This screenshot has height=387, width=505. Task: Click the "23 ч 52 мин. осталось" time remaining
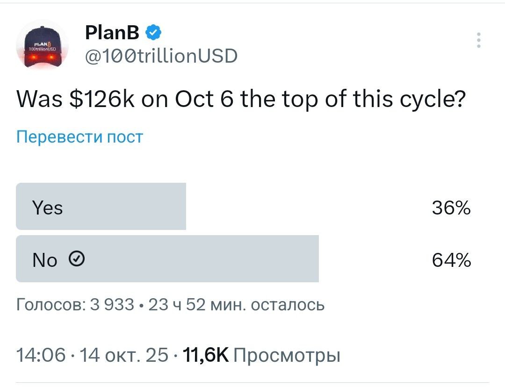pos(236,305)
